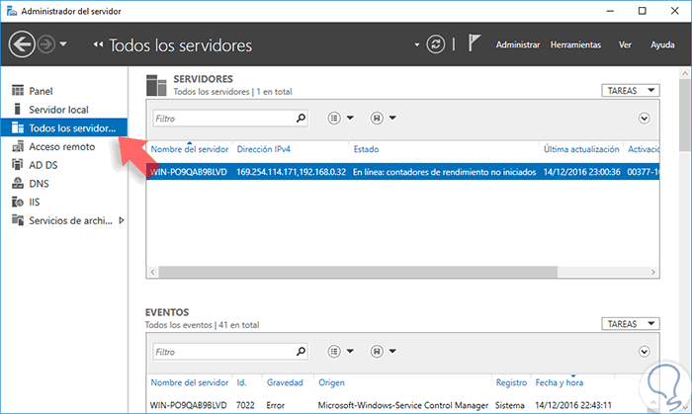Click the Eventos filter text box
The image size is (692, 414).
[230, 352]
